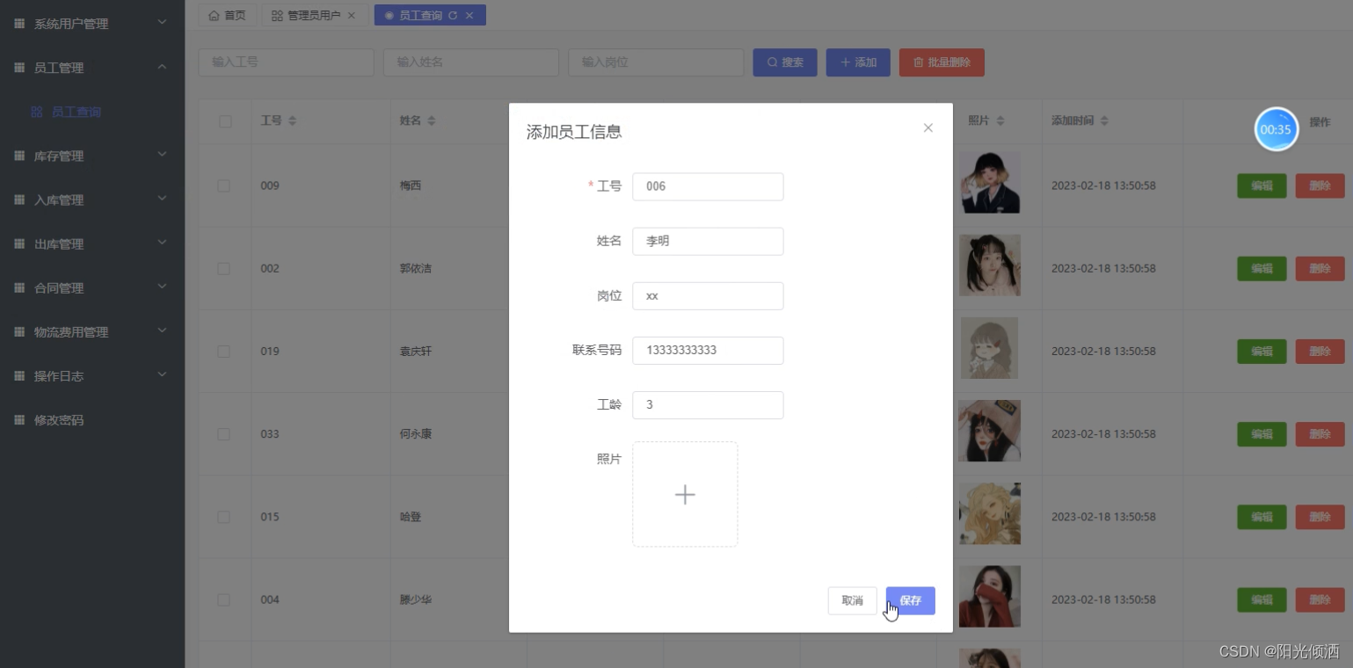Expand the 入库管理 menu chevron
The width and height of the screenshot is (1353, 668).
point(162,198)
